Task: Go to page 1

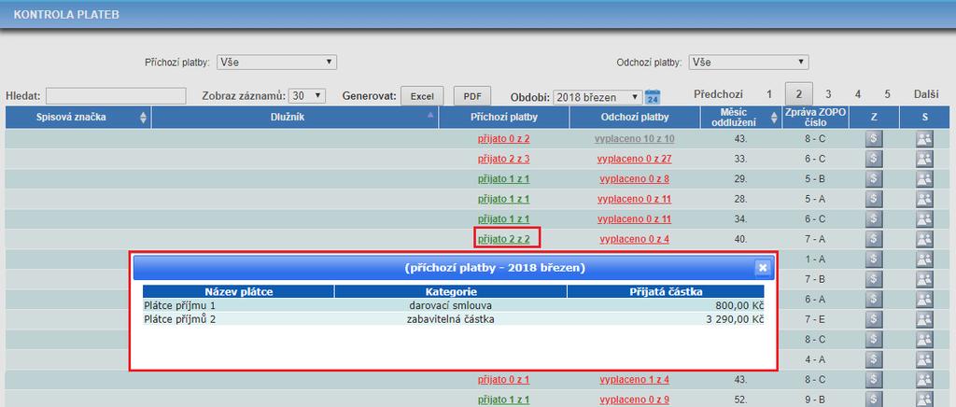Action: click(769, 94)
